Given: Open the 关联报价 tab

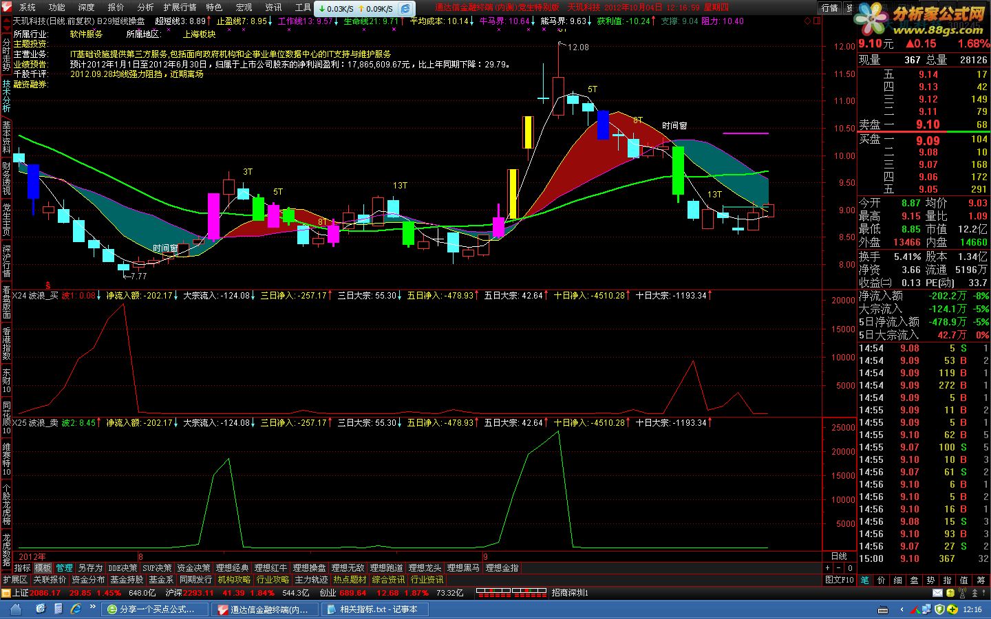Looking at the screenshot, I should (x=50, y=580).
